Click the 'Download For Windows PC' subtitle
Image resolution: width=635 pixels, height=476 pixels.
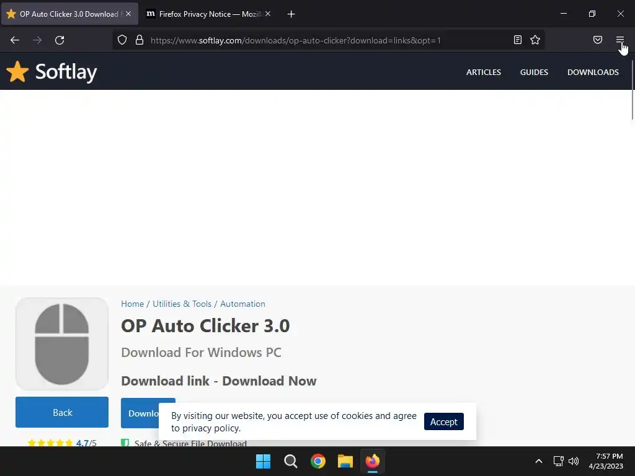202,353
